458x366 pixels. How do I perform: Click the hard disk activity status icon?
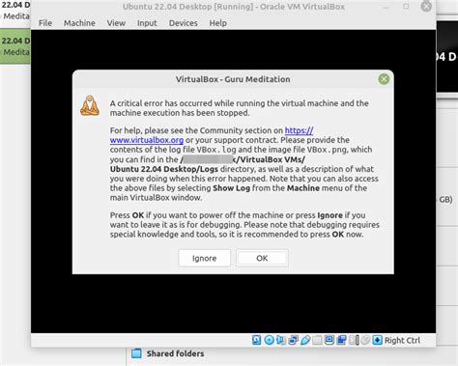pos(256,340)
